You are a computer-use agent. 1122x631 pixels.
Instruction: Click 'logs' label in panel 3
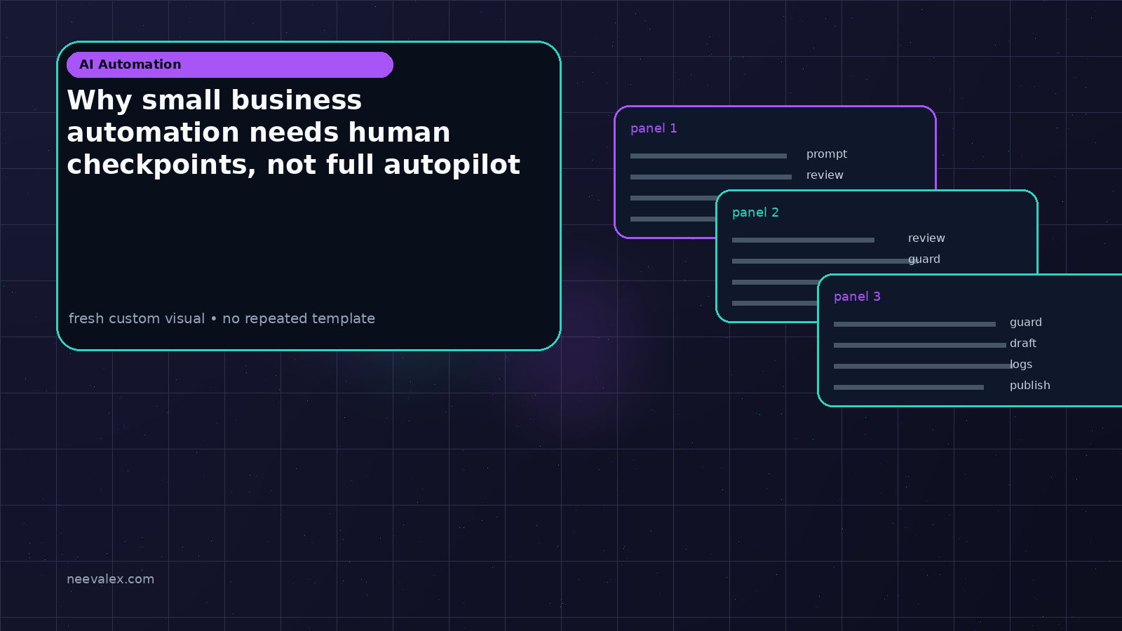(1021, 365)
